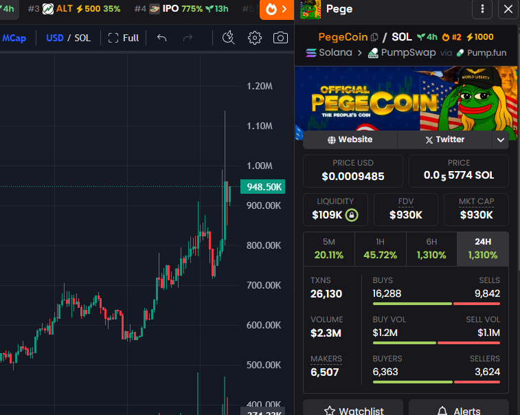Click the buyers versus sellers ratio bar

[436, 382]
